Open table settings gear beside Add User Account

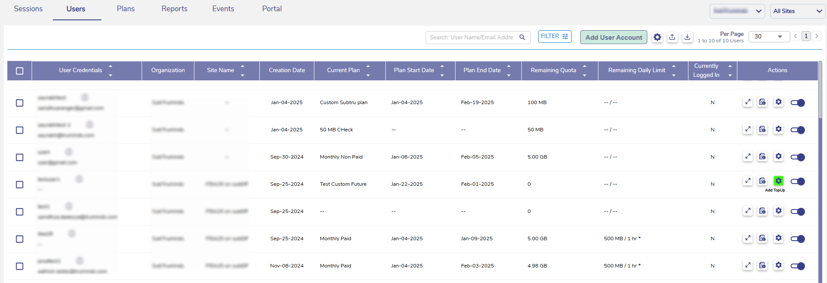[657, 37]
